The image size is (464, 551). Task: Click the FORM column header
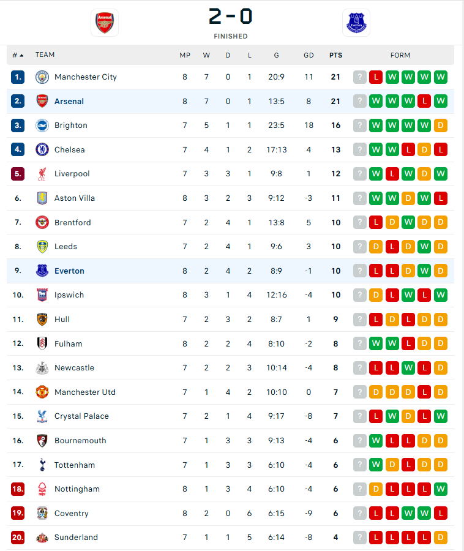(400, 55)
